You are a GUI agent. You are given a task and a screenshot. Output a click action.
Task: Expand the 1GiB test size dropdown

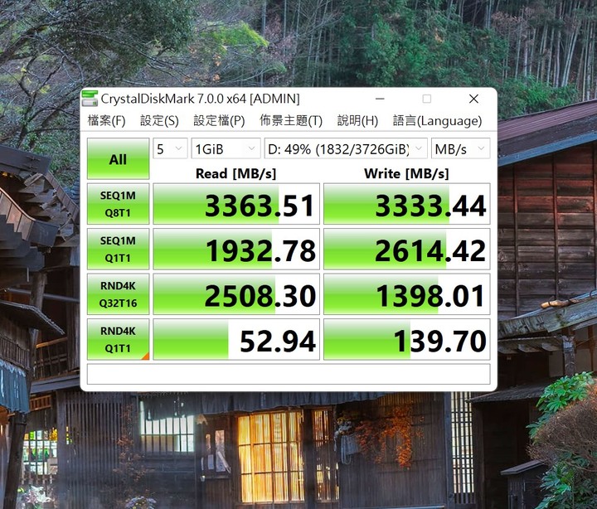[226, 148]
